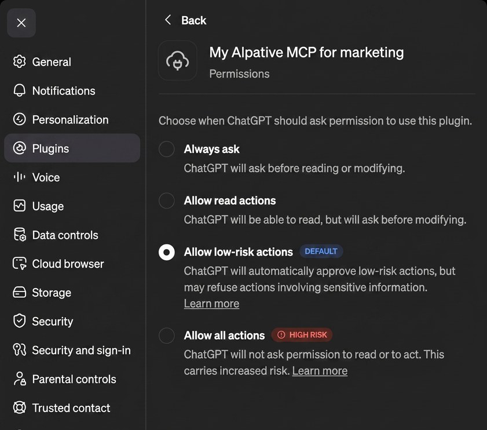Click the Parental controls person icon
This screenshot has height=430, width=487.
pyautogui.click(x=20, y=378)
